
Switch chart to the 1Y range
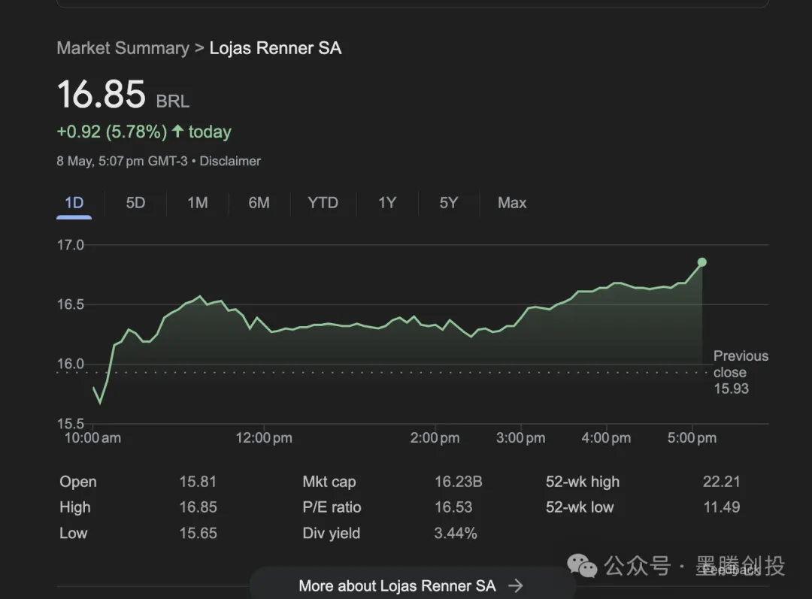(x=386, y=203)
